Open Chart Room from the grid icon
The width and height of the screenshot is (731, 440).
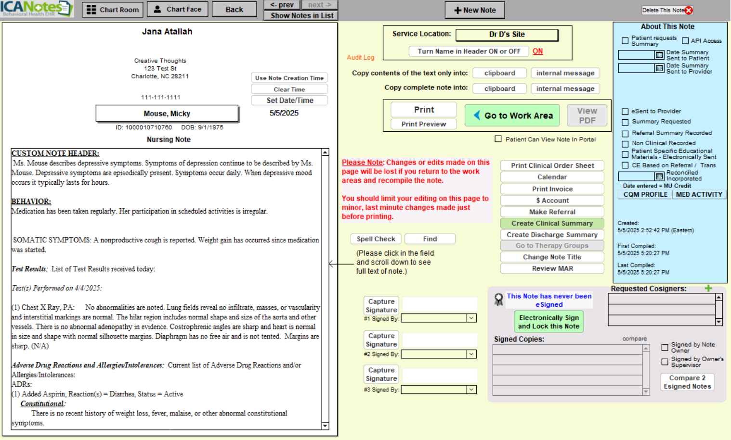point(91,10)
